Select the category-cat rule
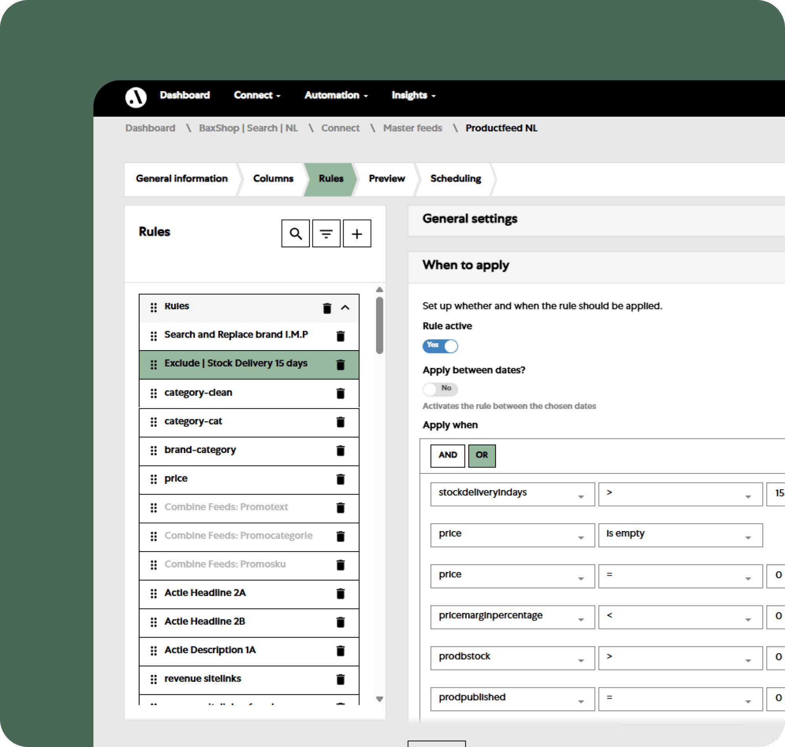The width and height of the screenshot is (785, 747). point(249,422)
